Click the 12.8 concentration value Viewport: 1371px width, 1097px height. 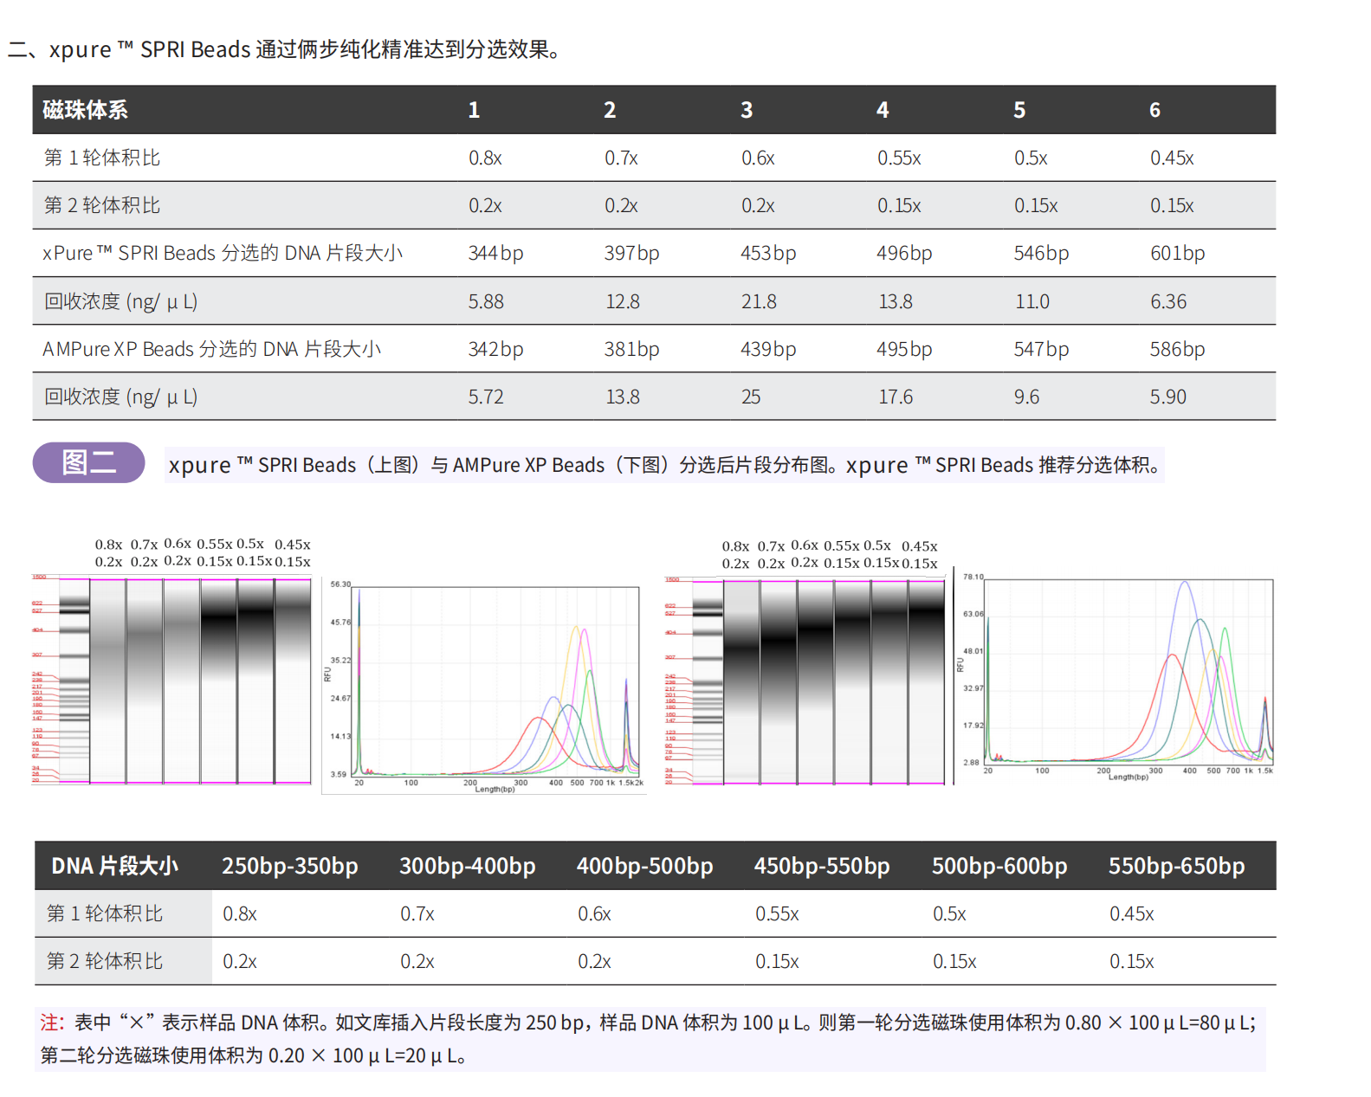pyautogui.click(x=623, y=301)
